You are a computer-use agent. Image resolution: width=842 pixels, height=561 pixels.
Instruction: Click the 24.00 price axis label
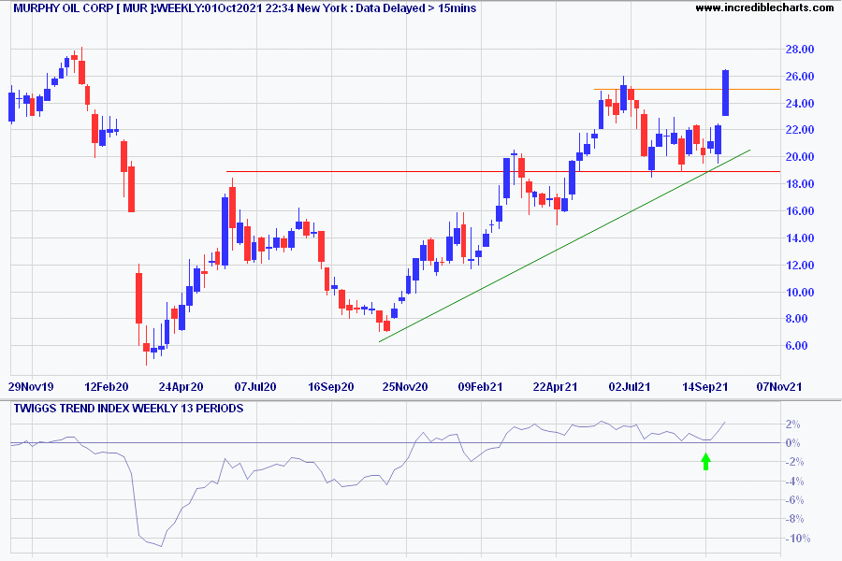tap(800, 103)
